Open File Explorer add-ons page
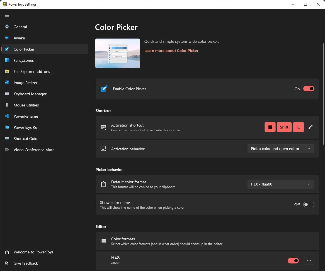Image resolution: width=325 pixels, height=271 pixels. click(x=45, y=72)
